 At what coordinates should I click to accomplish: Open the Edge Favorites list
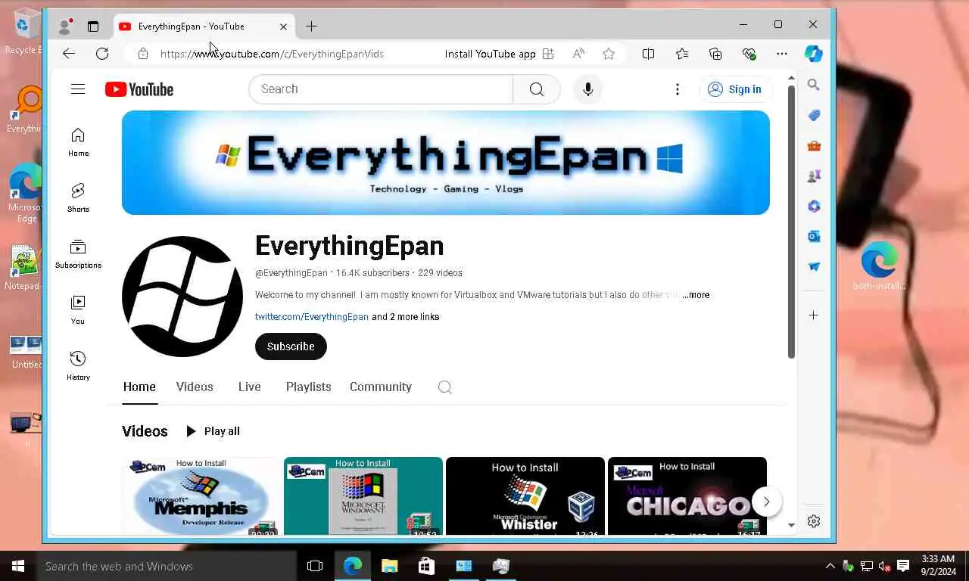pyautogui.click(x=682, y=54)
